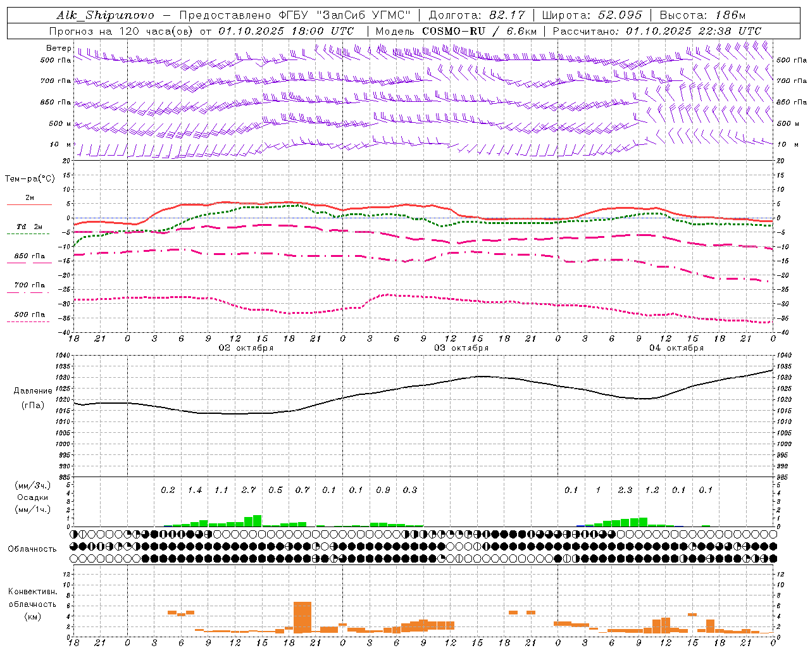The image size is (810, 648).
Task: Select the 2.3 precipitation value
Action: (x=625, y=490)
